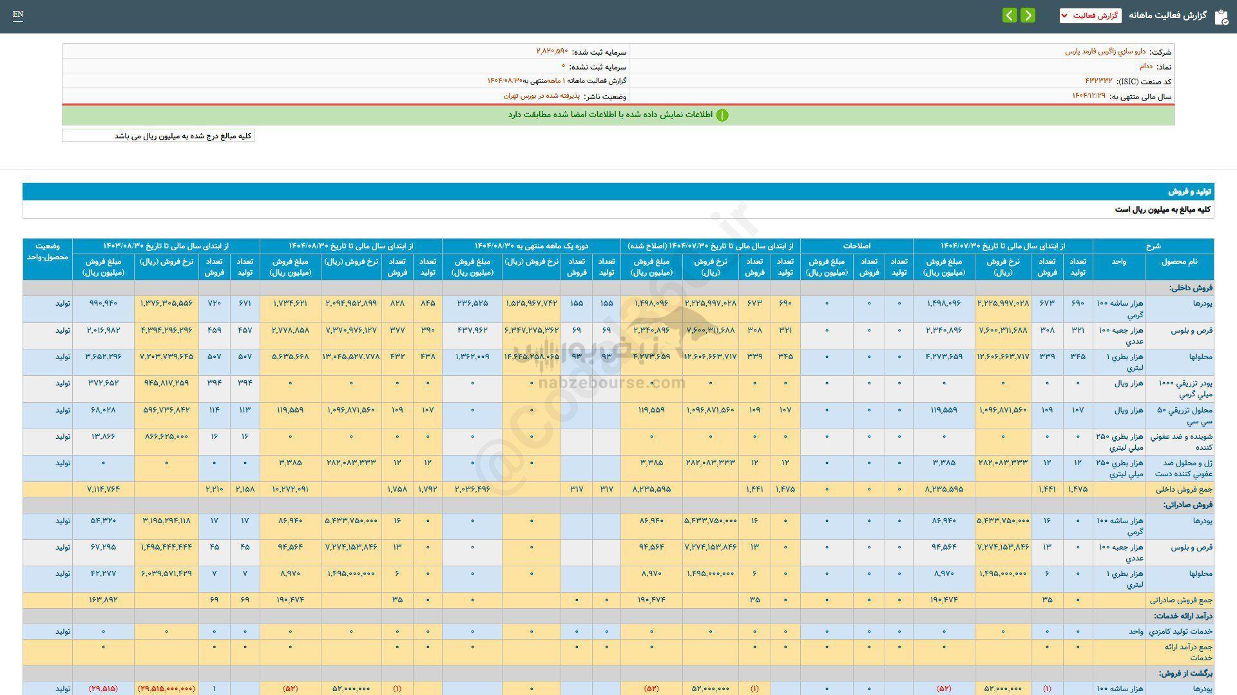Click the فروش صادراتی section row label
The width and height of the screenshot is (1237, 695).
[1187, 505]
